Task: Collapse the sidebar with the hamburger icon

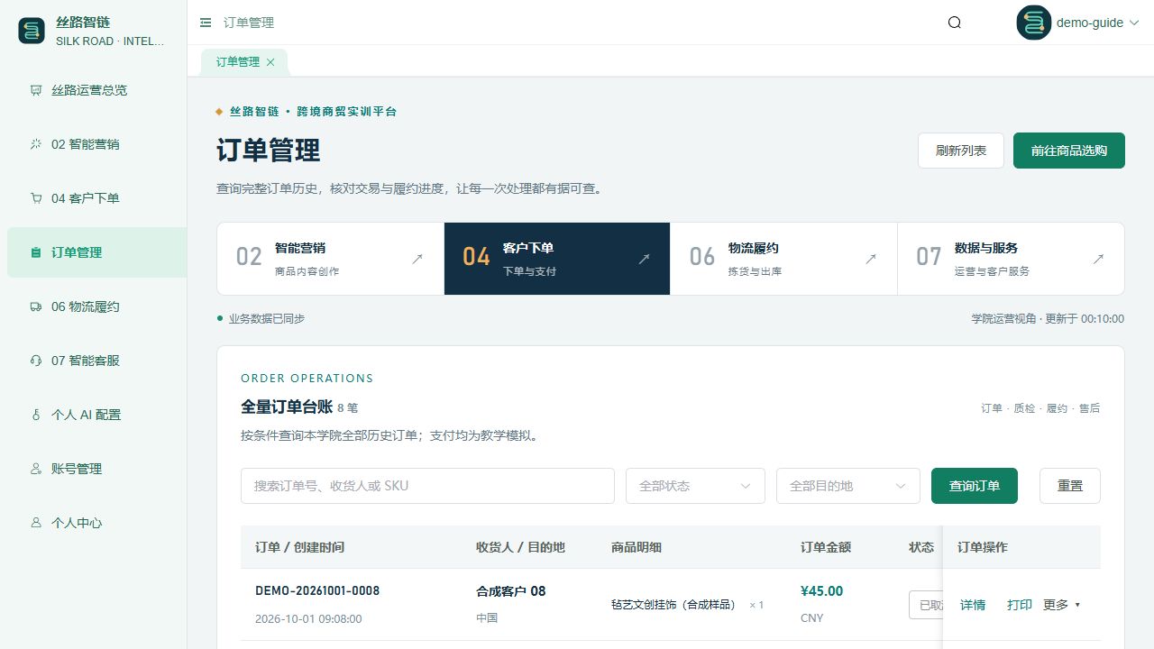Action: coord(206,23)
